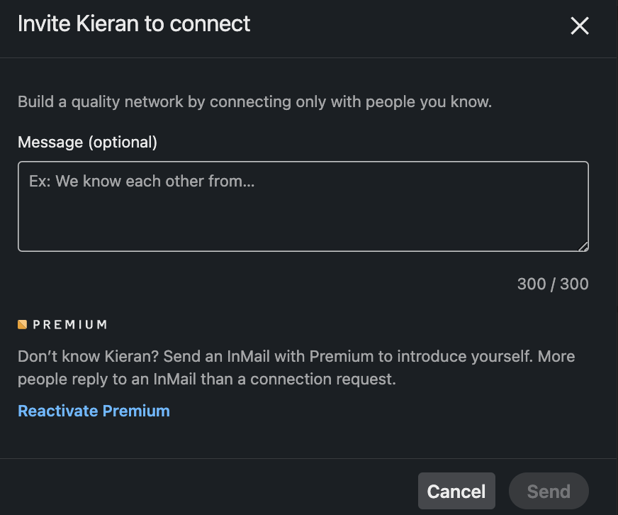The height and width of the screenshot is (515, 618).
Task: Click the 'Don't know Kieran?' sentence
Action: point(89,356)
